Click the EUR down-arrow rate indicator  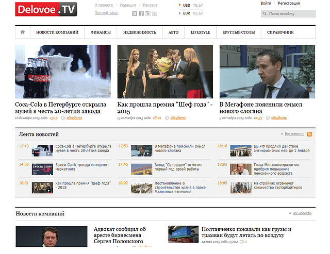179,13
